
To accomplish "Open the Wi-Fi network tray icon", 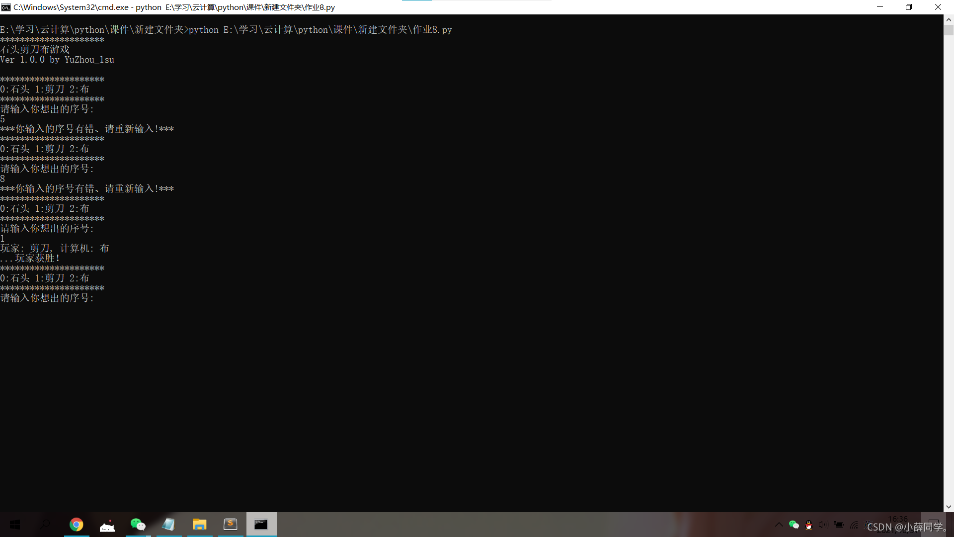I will coord(854,525).
